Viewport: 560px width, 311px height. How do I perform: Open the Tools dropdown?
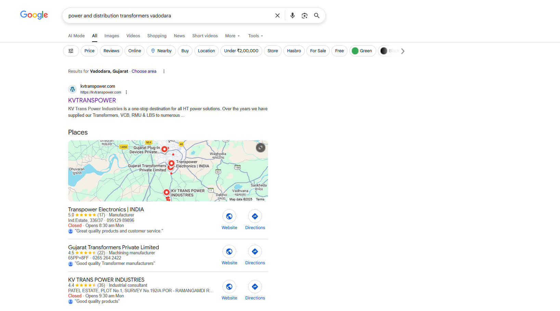point(255,36)
